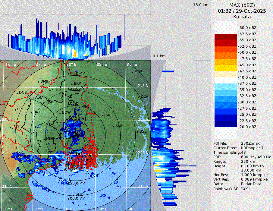Select the SHD station dot
This screenshot has width=273, height=211.
[x=74, y=195]
